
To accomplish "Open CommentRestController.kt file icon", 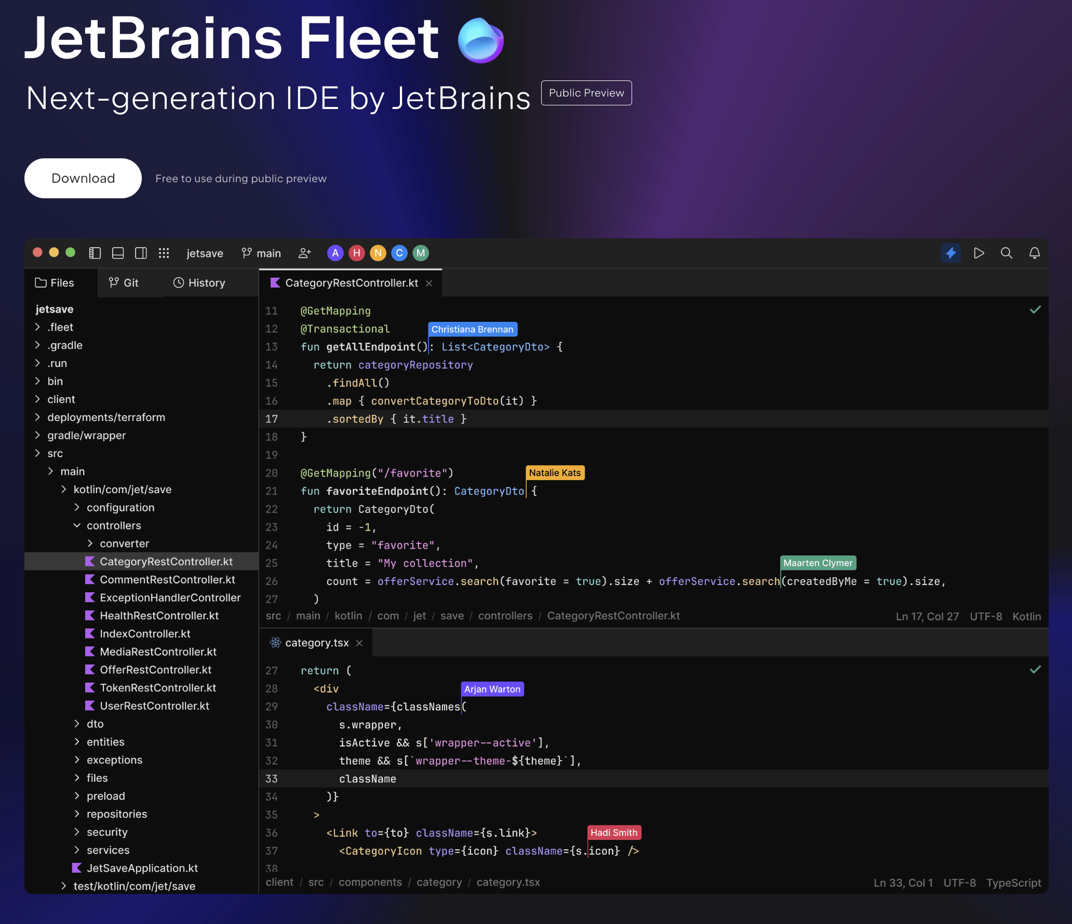I will [90, 579].
